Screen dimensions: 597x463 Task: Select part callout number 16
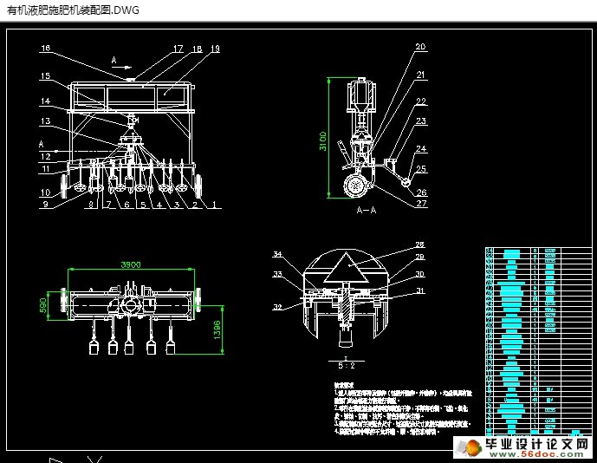(x=45, y=49)
